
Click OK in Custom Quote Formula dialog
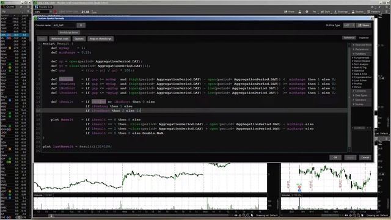[335, 158]
